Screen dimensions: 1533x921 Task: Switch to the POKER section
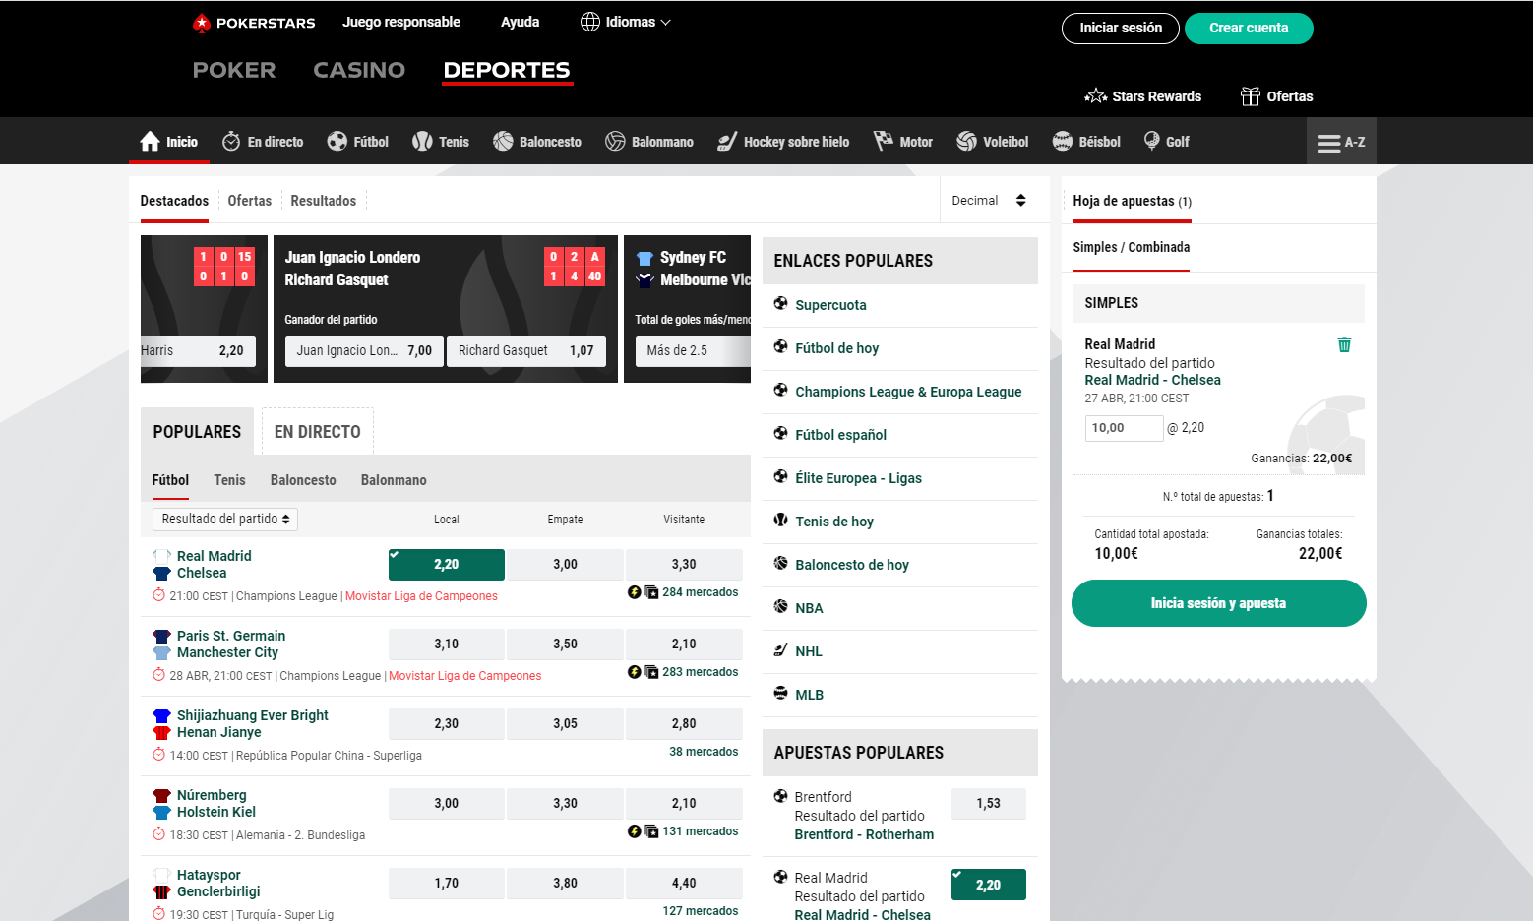pyautogui.click(x=234, y=70)
